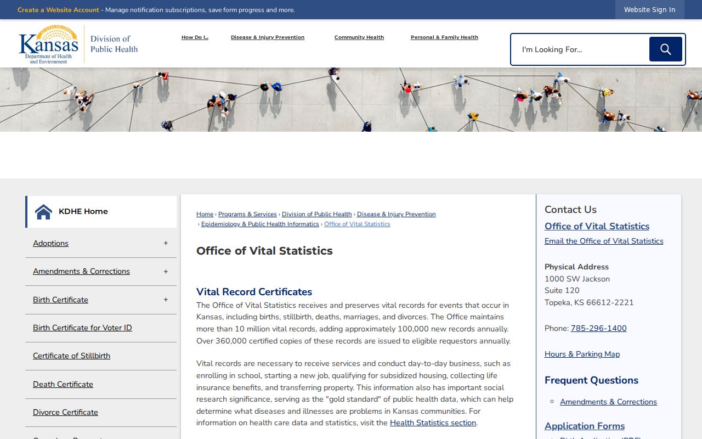Open Hours & Parking Map link

click(582, 354)
